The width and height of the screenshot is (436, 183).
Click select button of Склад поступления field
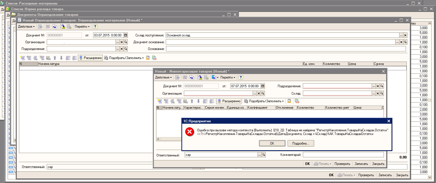point(401,35)
